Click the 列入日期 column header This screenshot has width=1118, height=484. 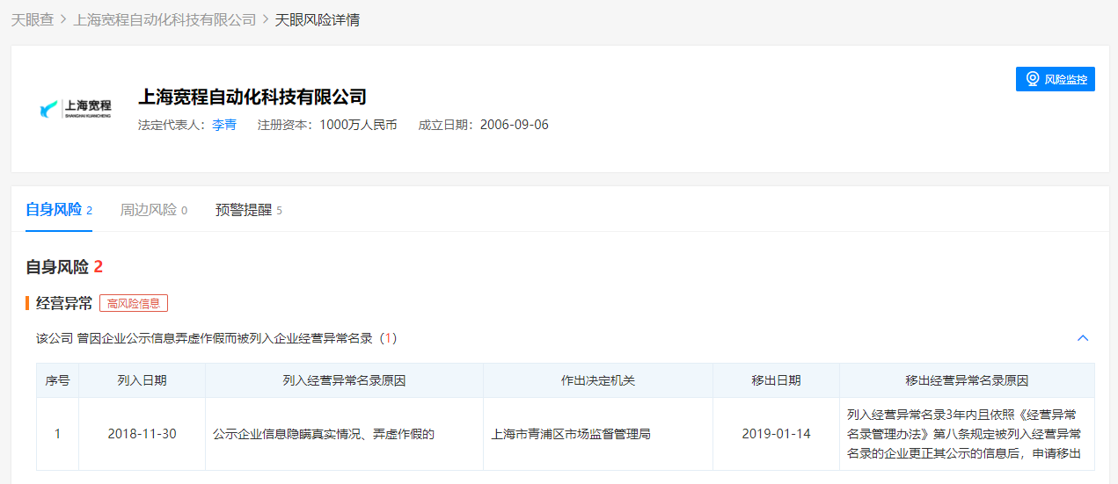coord(142,380)
